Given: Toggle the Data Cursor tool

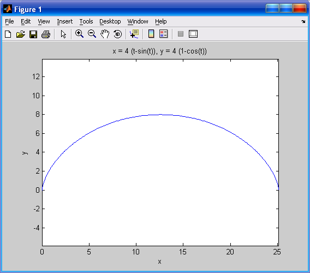Looking at the screenshot, I should point(134,34).
